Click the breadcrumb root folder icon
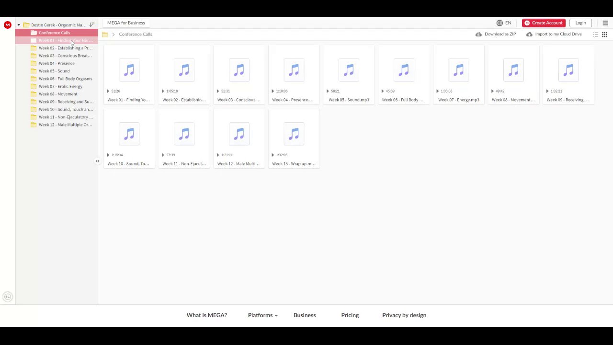Image resolution: width=613 pixels, height=345 pixels. [105, 34]
